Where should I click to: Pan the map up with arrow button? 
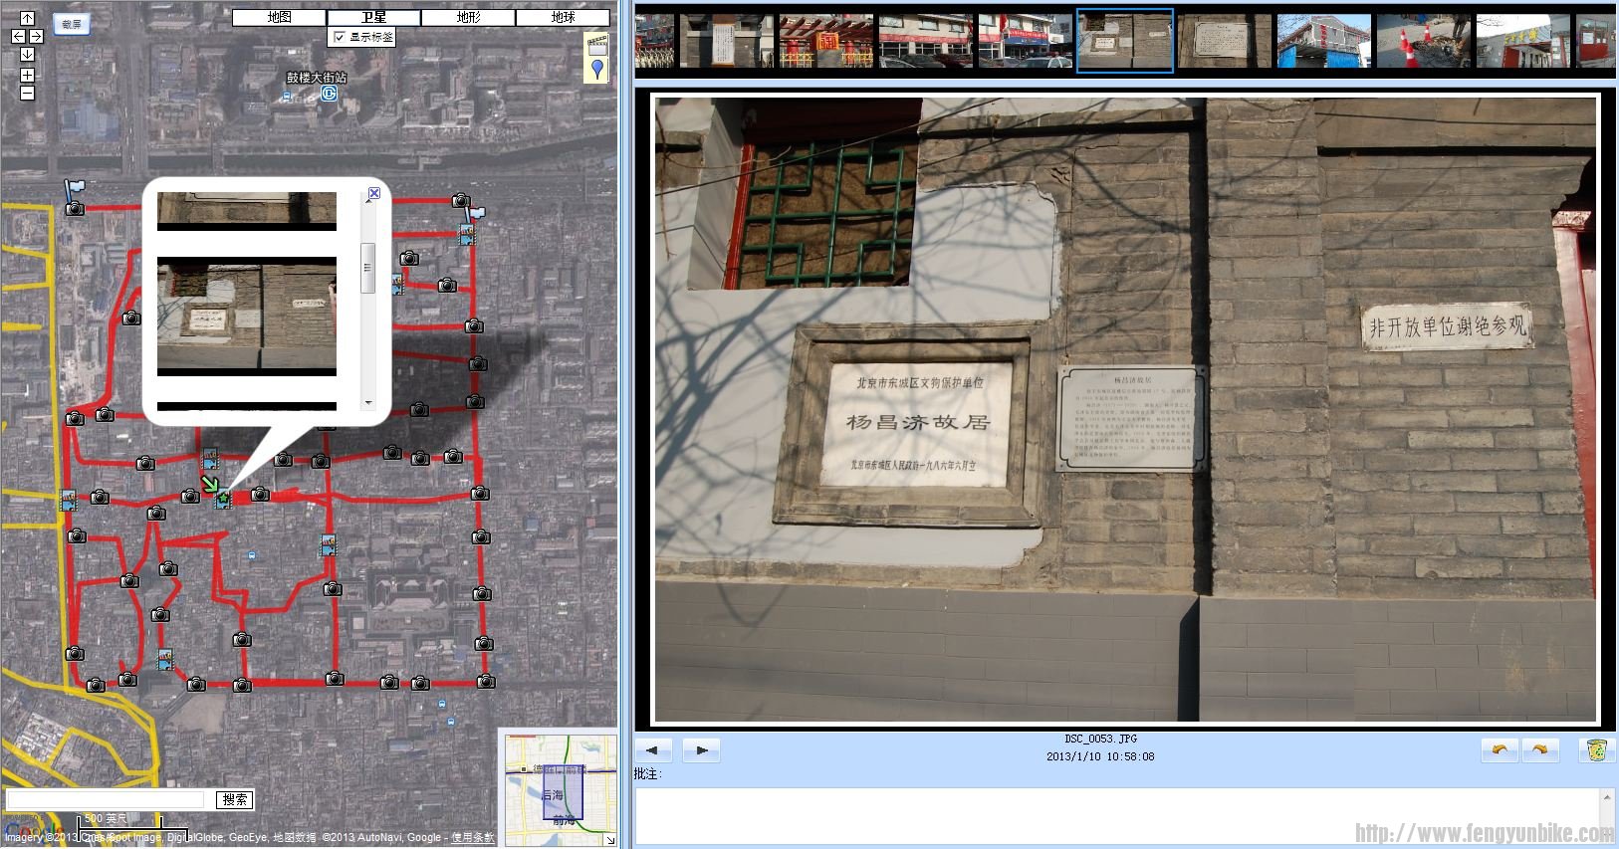27,18
